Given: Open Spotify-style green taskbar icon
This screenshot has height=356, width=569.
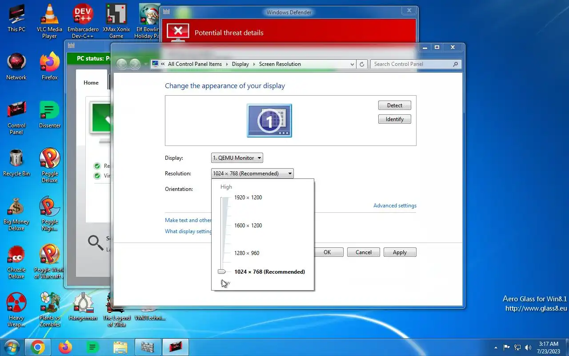Looking at the screenshot, I should (92, 347).
